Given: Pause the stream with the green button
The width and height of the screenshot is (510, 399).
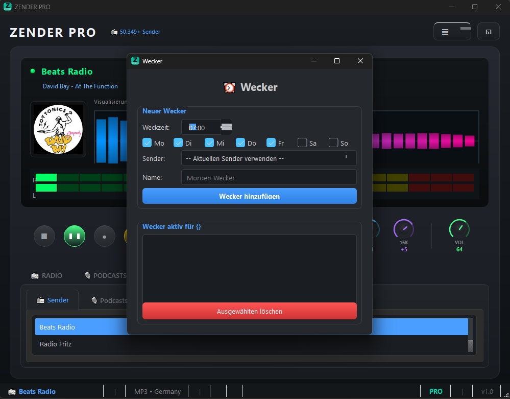Looking at the screenshot, I should click(x=75, y=237).
